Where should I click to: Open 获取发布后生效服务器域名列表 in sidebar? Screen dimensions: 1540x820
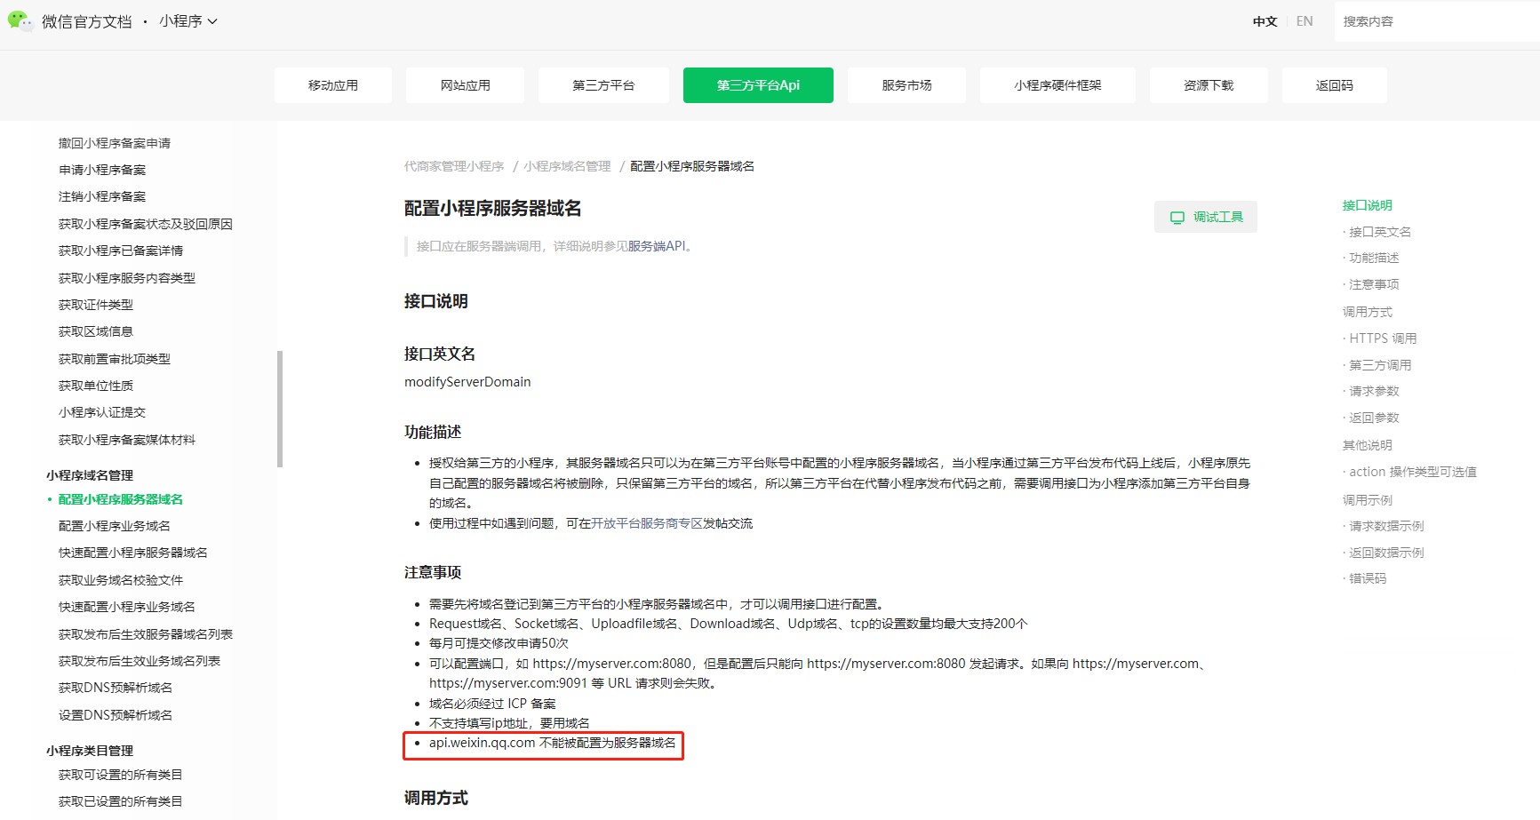click(x=146, y=634)
